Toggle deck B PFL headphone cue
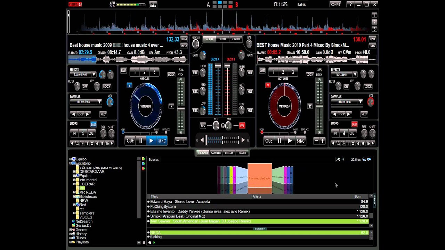The width and height of the screenshot is (445, 250). click(x=242, y=125)
